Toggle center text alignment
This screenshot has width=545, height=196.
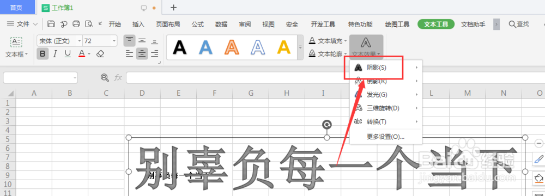click(x=142, y=53)
